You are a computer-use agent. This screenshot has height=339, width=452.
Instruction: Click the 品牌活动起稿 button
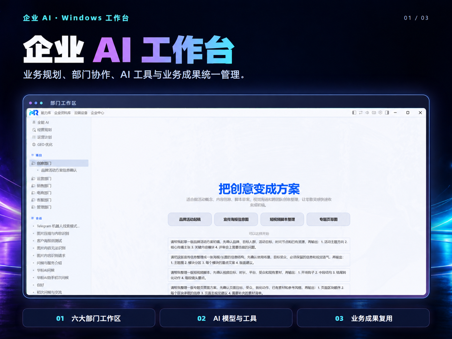190,219
